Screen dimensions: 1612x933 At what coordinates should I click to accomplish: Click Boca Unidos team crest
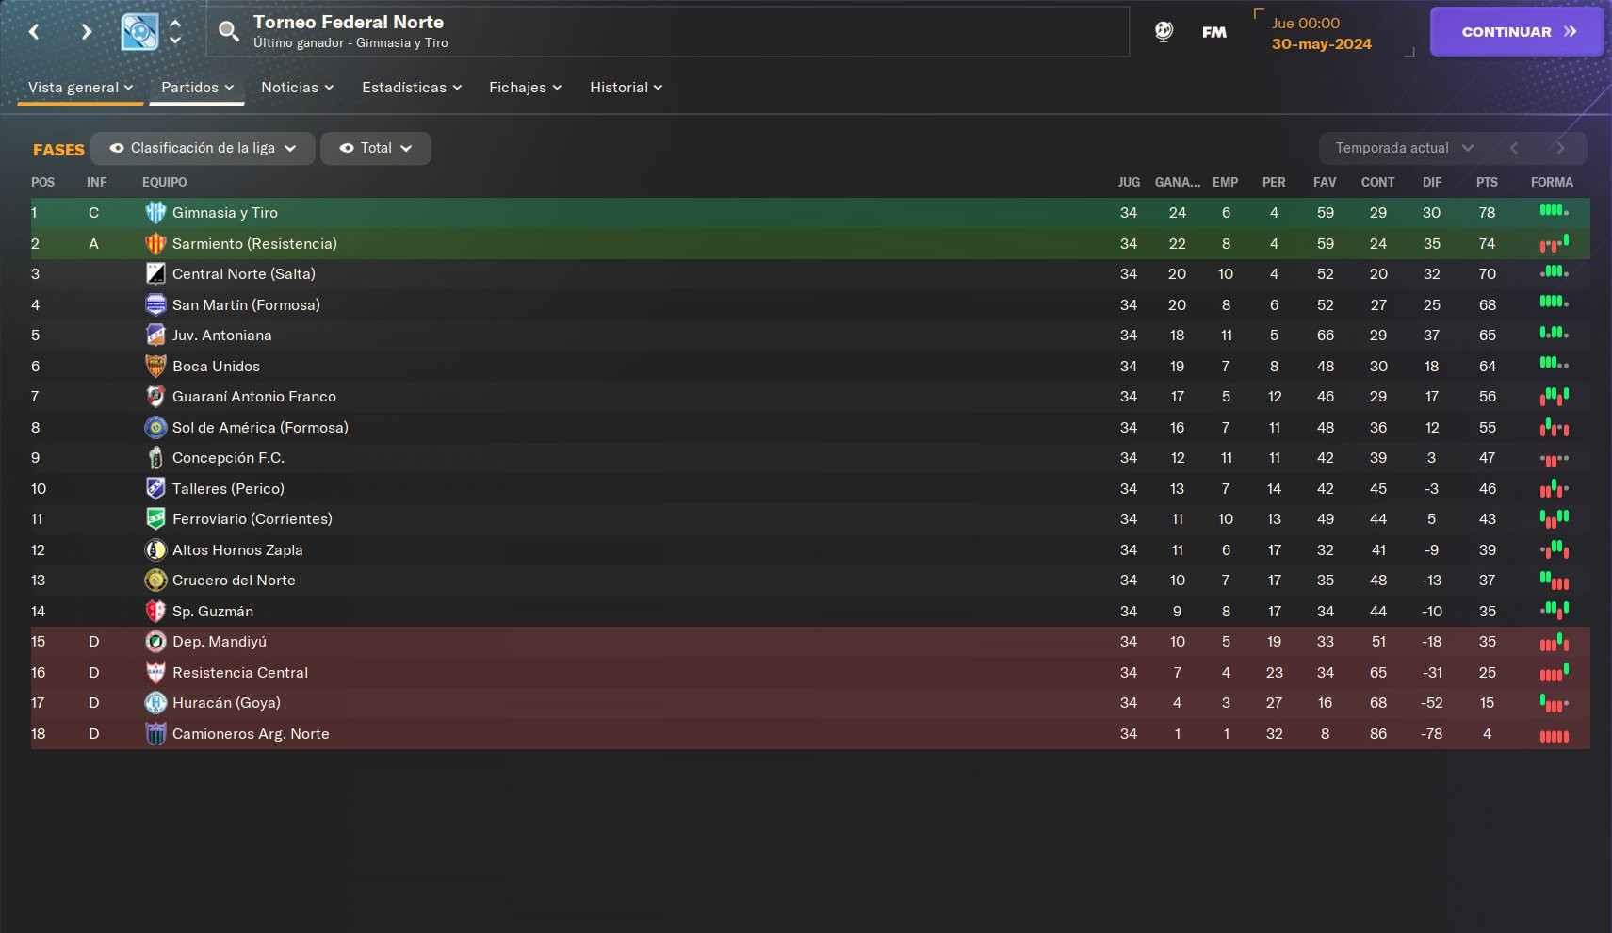pos(155,366)
